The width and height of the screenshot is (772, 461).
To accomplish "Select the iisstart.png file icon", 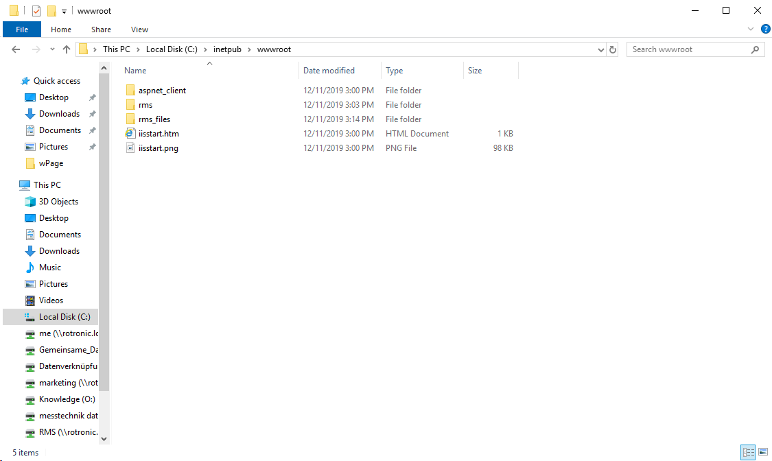I will (x=130, y=147).
